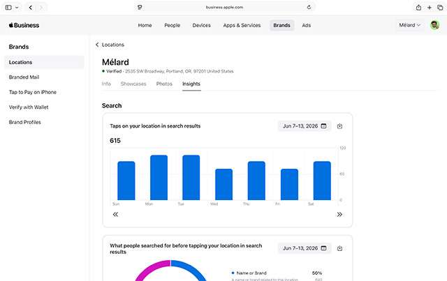This screenshot has width=447, height=281.
Task: Click the Search section heading
Action: click(x=112, y=105)
